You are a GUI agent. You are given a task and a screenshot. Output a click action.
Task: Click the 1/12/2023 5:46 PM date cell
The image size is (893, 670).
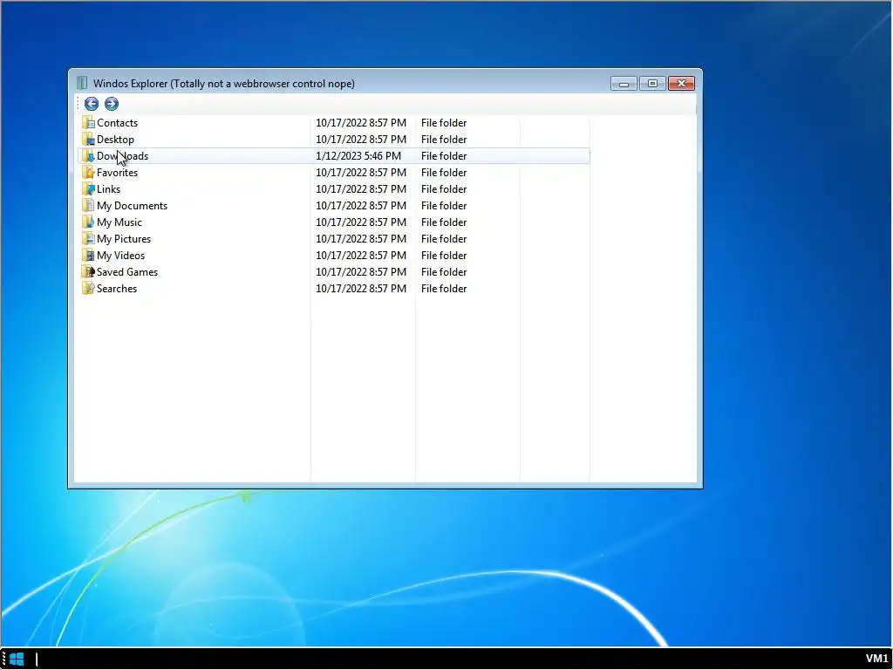tap(358, 155)
